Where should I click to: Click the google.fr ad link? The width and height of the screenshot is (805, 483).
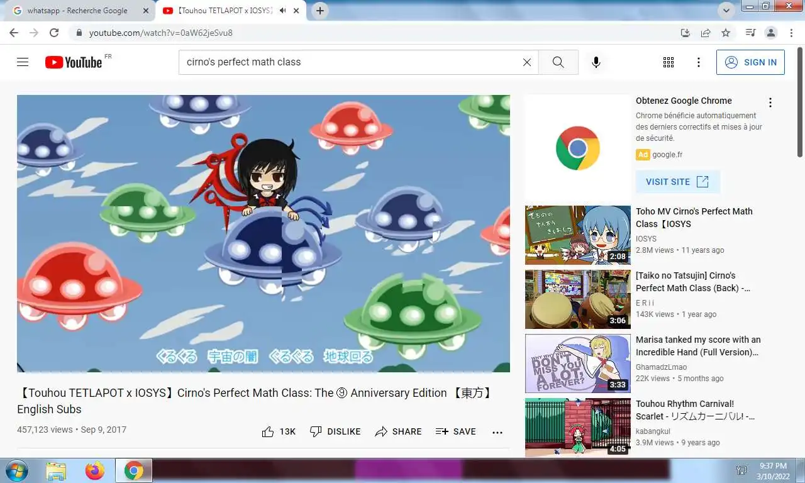[x=667, y=155]
